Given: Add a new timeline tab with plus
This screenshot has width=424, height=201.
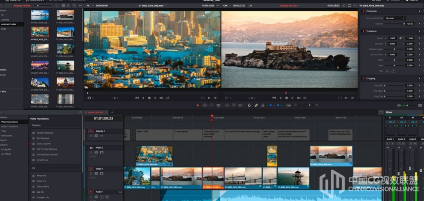Looking at the screenshot, I should coord(112,112).
